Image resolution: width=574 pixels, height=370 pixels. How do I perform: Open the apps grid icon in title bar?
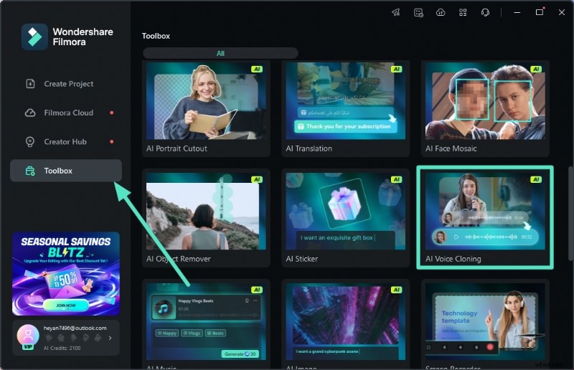coord(463,13)
